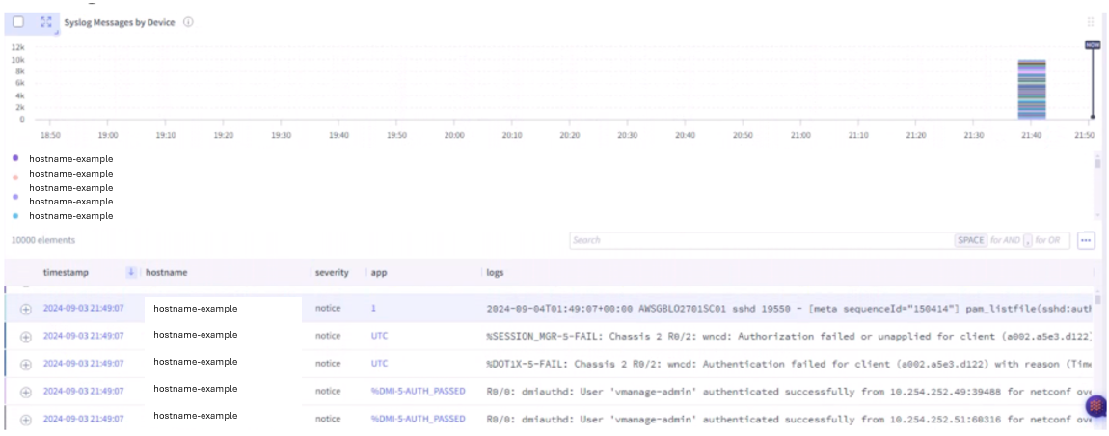Open the floating round icon at bottom right
1109x436 pixels.
[x=1096, y=406]
